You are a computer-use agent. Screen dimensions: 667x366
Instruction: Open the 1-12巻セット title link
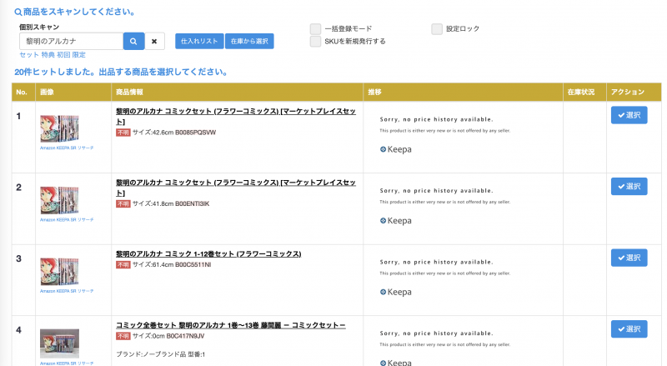pos(208,254)
